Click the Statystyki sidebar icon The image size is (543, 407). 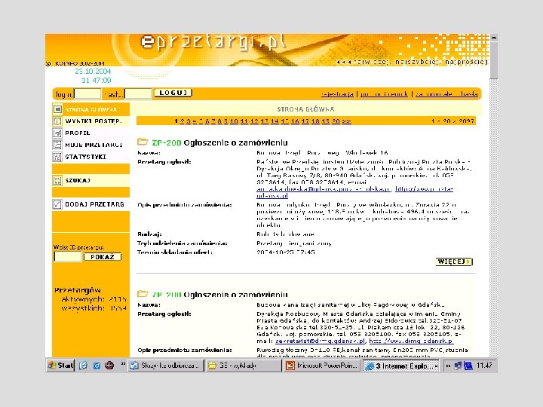[57, 157]
